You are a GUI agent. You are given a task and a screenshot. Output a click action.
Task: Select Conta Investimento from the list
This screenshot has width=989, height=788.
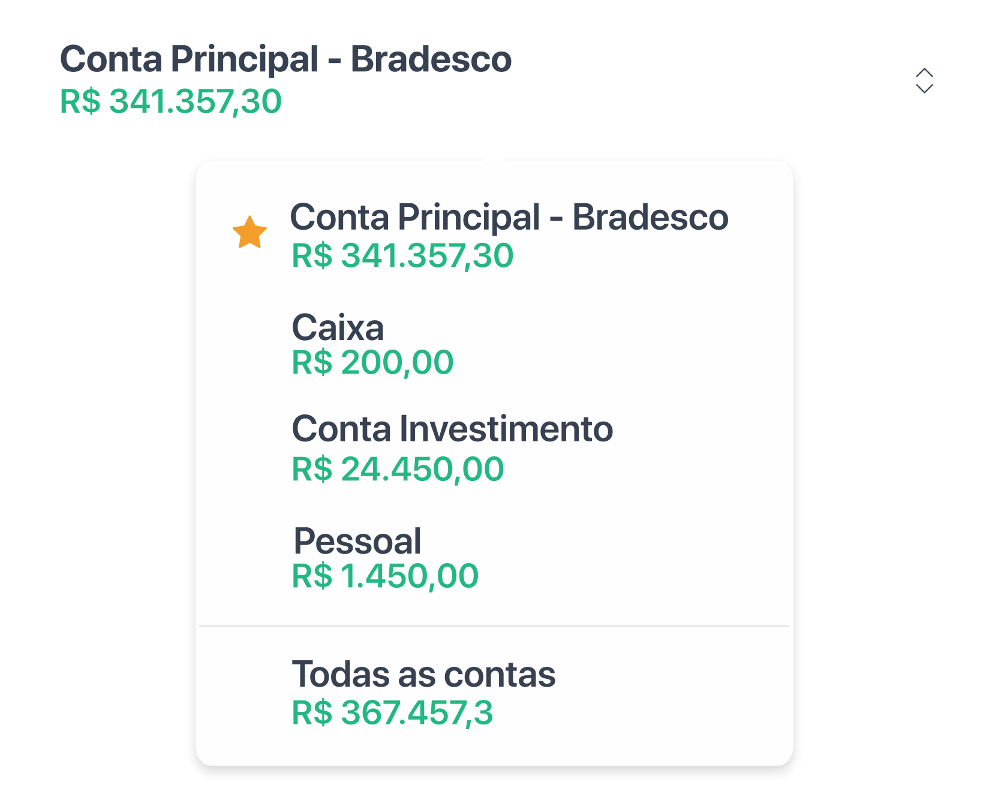click(451, 429)
